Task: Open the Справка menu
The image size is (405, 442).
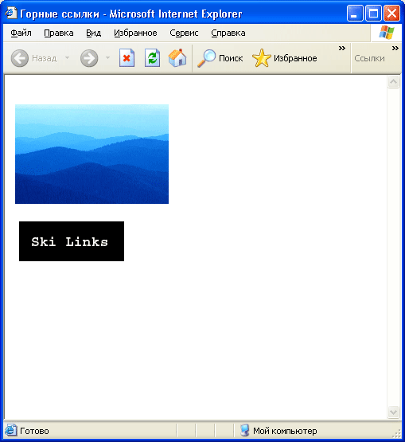Action: 228,33
